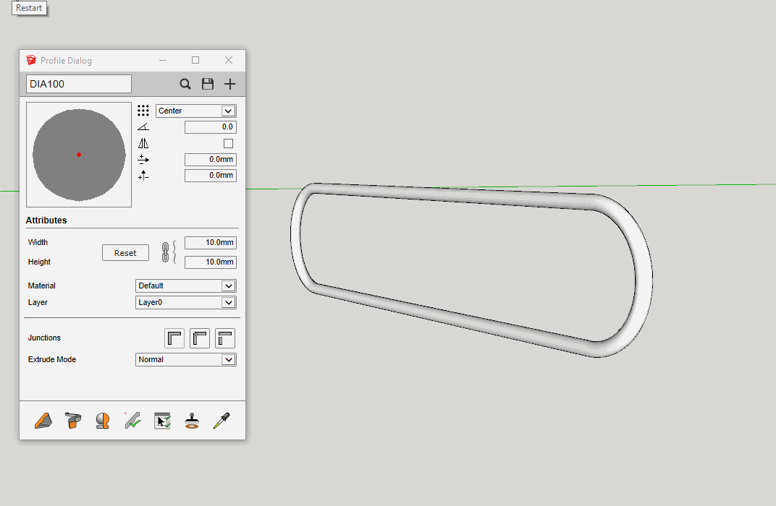
Task: Open the Material Default dropdown
Action: pyautogui.click(x=185, y=286)
